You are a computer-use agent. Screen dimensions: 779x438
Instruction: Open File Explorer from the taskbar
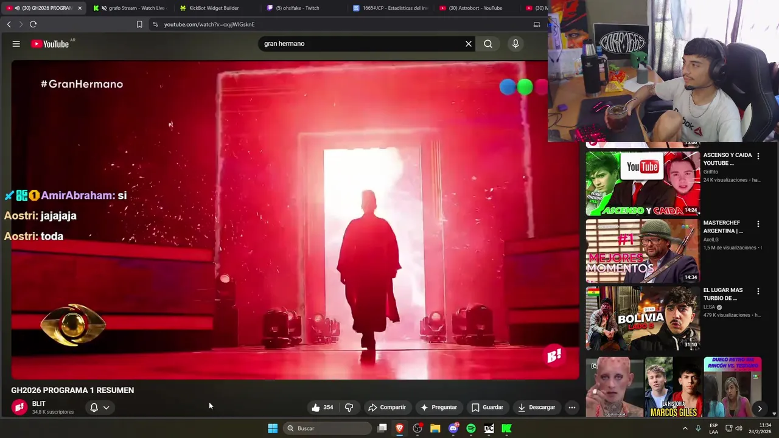[x=435, y=428]
